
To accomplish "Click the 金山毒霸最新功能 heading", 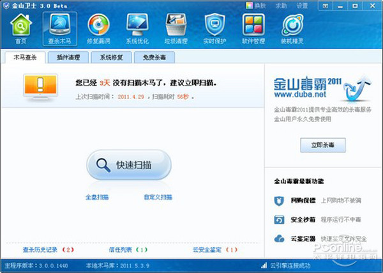I will [x=299, y=182].
